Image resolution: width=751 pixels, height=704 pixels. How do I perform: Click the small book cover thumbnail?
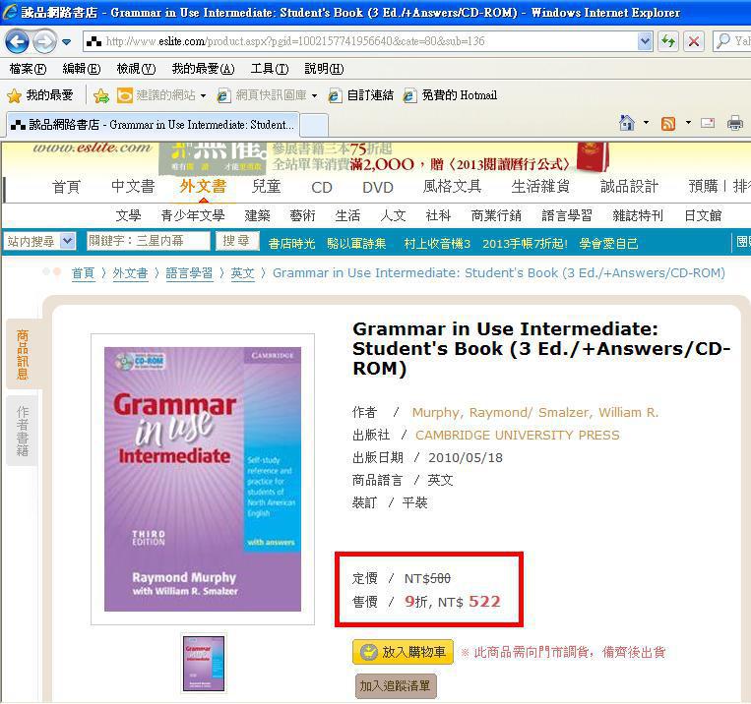pos(204,664)
